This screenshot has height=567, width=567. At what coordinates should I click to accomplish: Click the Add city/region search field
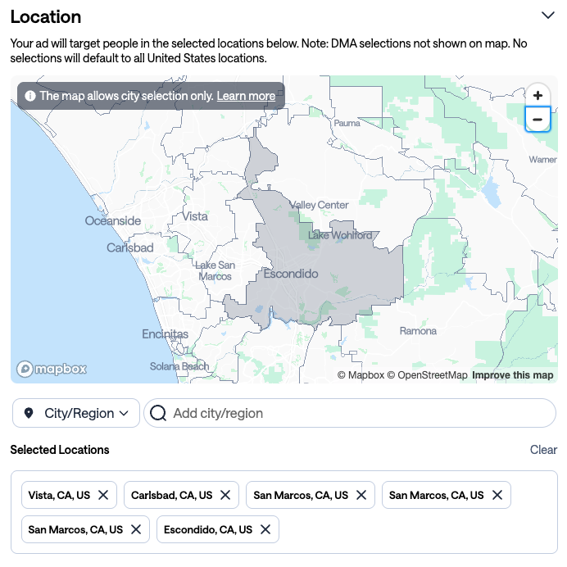tap(350, 413)
